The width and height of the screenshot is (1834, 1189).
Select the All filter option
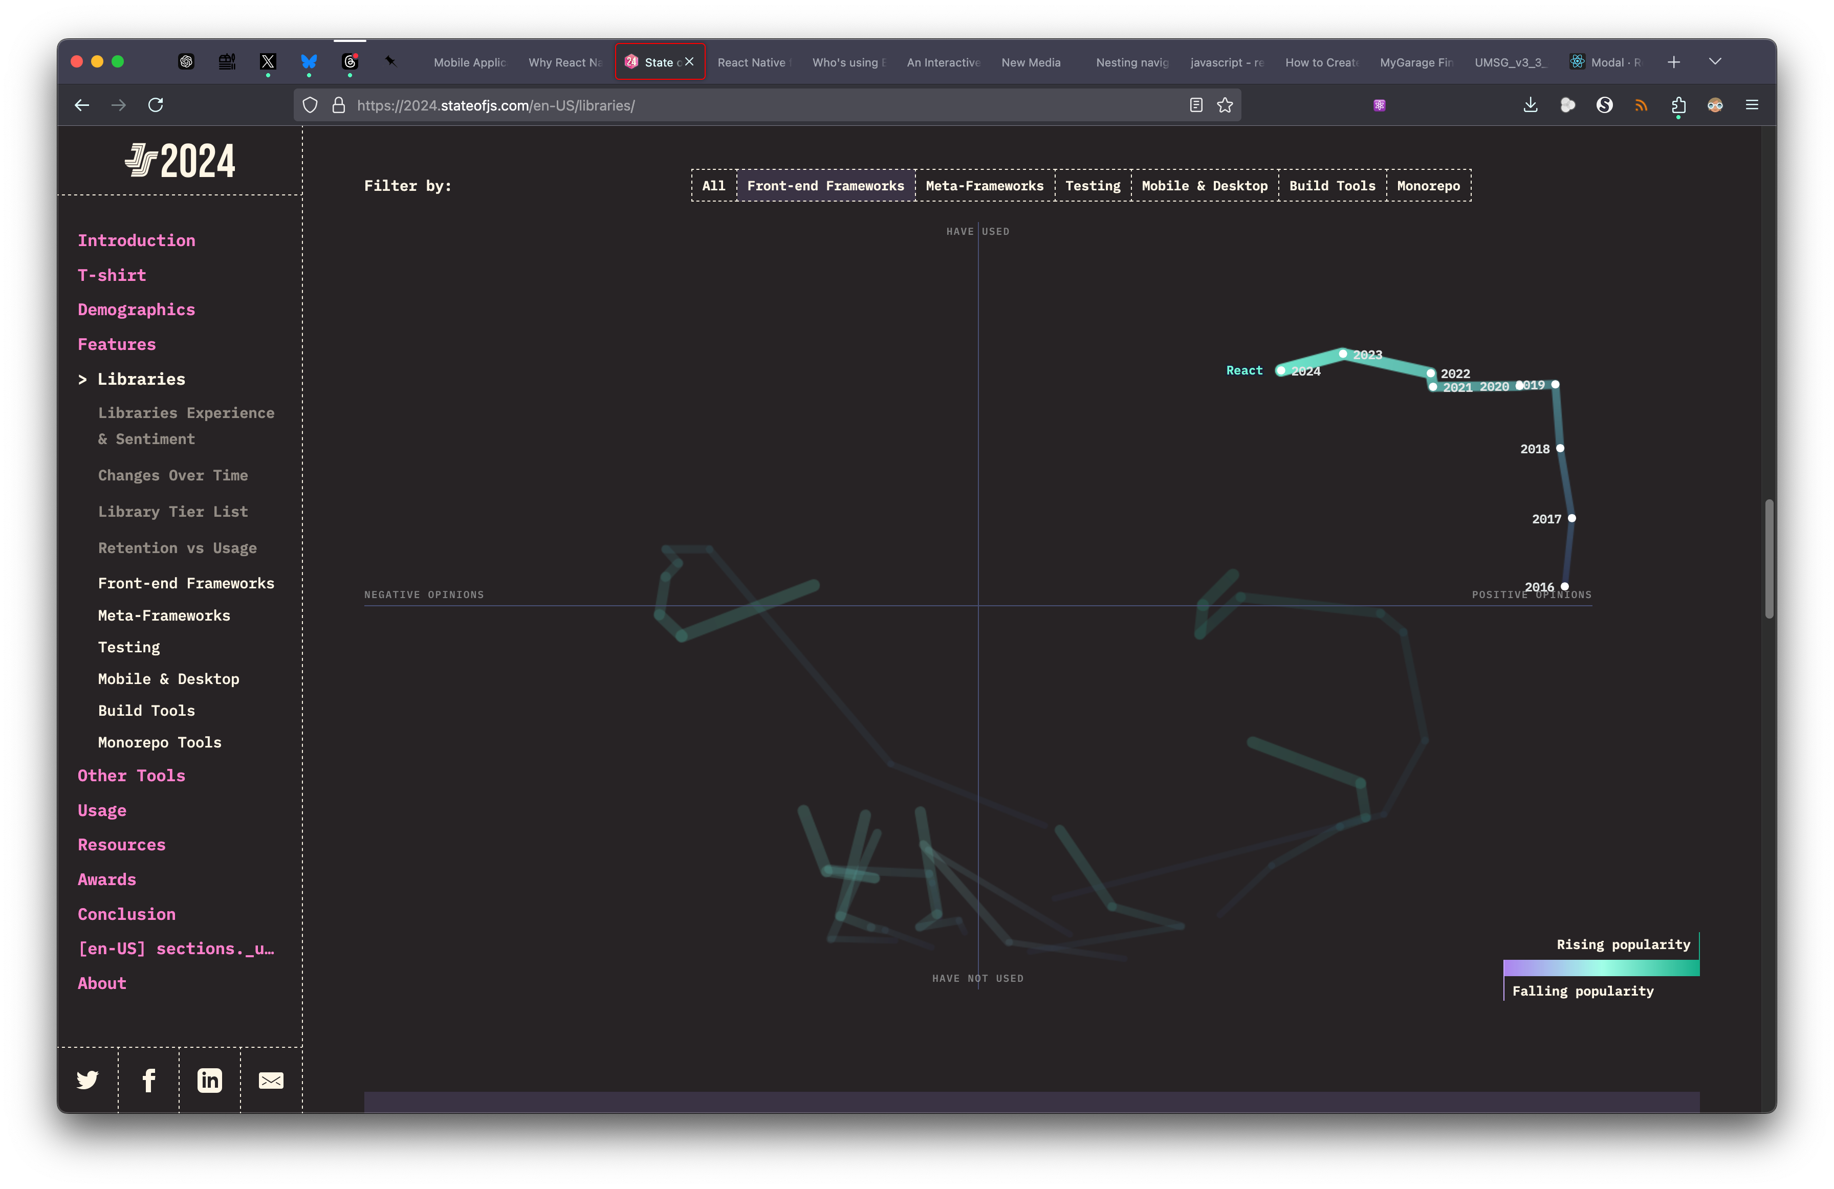(713, 186)
